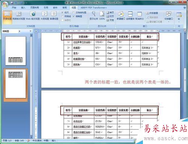Screen dimensions: 188x144
Task: Close the thumbnails pane with X
Action: tap(30, 31)
